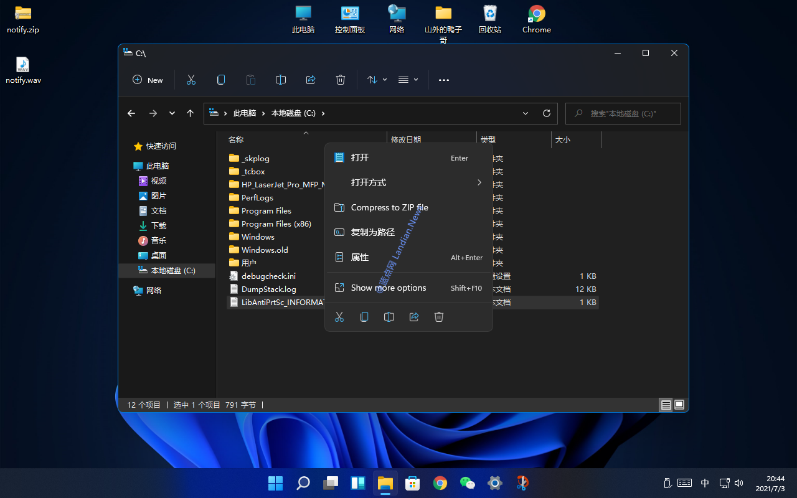Open WeChat from the taskbar
Screen dimensions: 797x498
pos(467,483)
